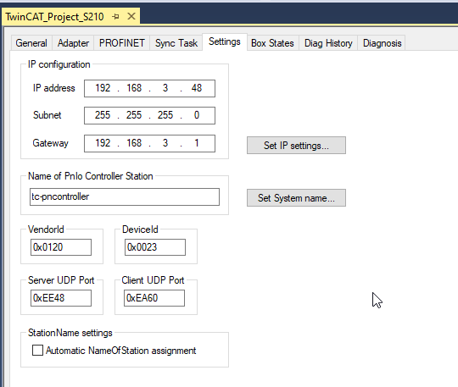The image size is (458, 387).
Task: Click the Client UDP Port field
Action: click(x=154, y=298)
